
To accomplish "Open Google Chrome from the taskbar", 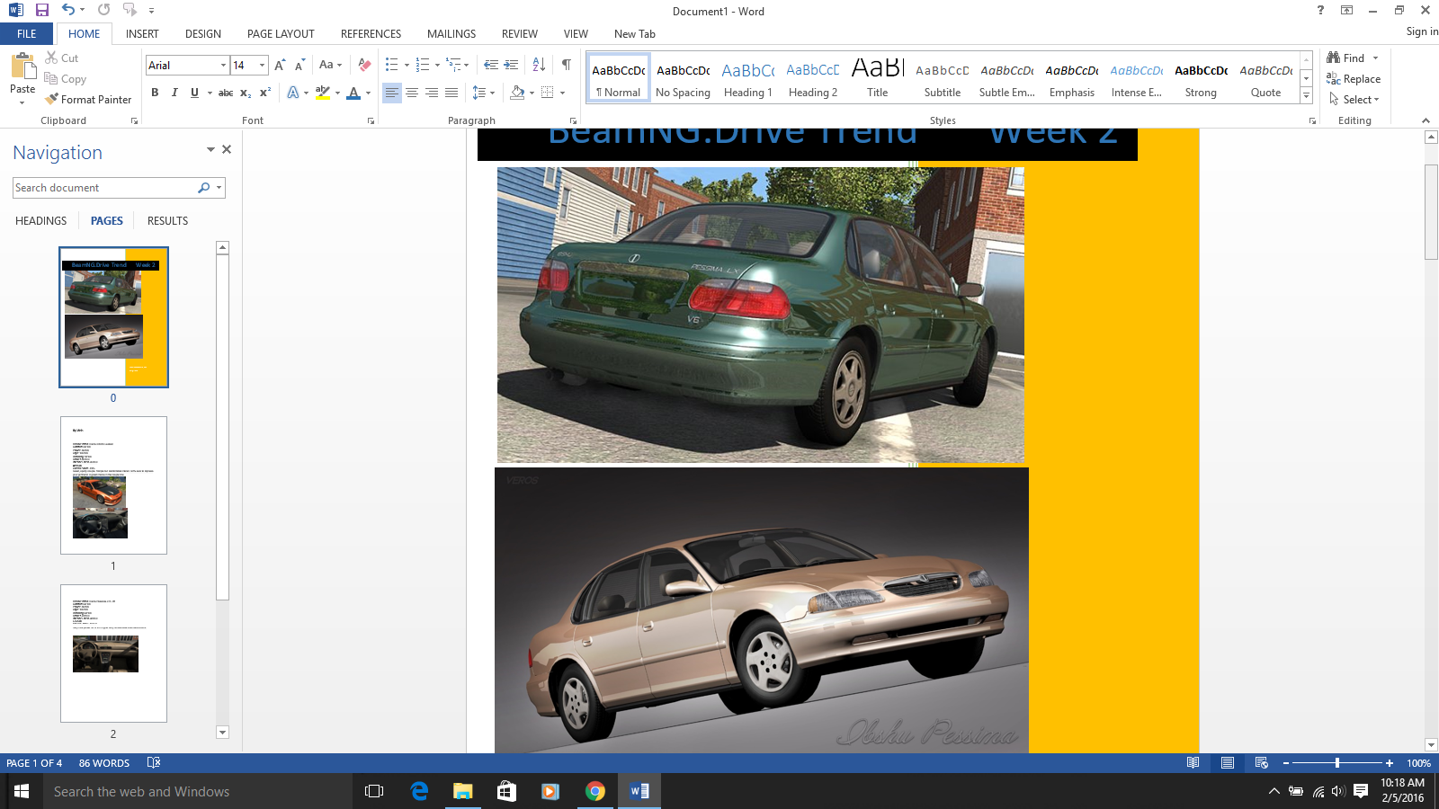I will tap(594, 792).
